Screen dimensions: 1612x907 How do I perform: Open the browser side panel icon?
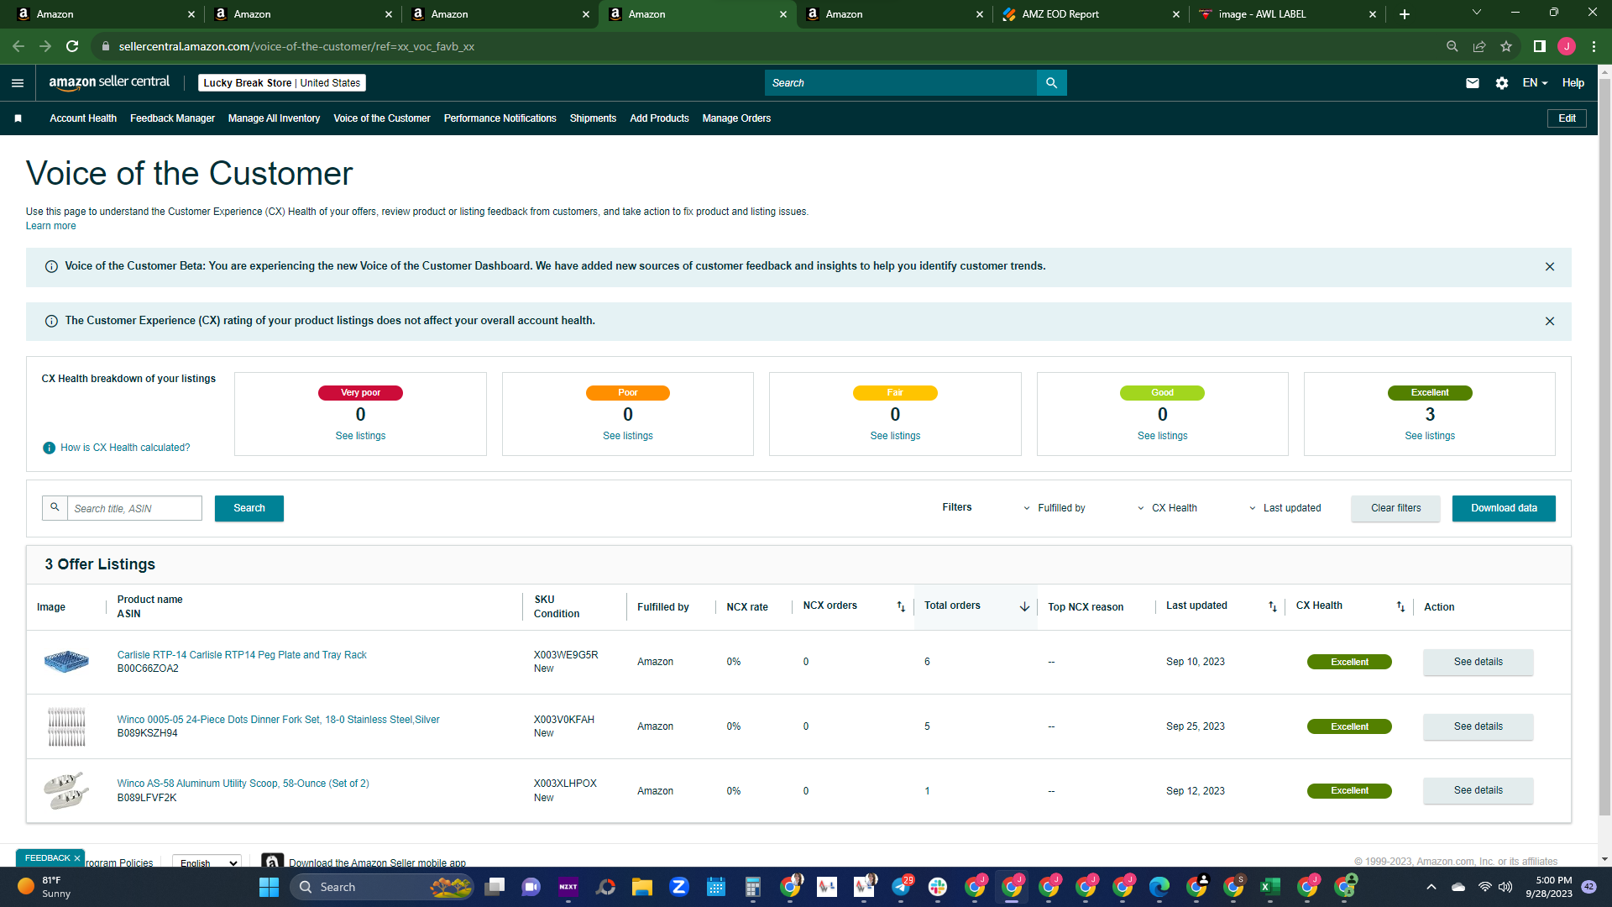(1540, 46)
